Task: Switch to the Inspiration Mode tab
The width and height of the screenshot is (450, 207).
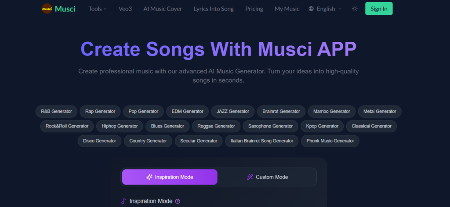Action: (x=170, y=177)
